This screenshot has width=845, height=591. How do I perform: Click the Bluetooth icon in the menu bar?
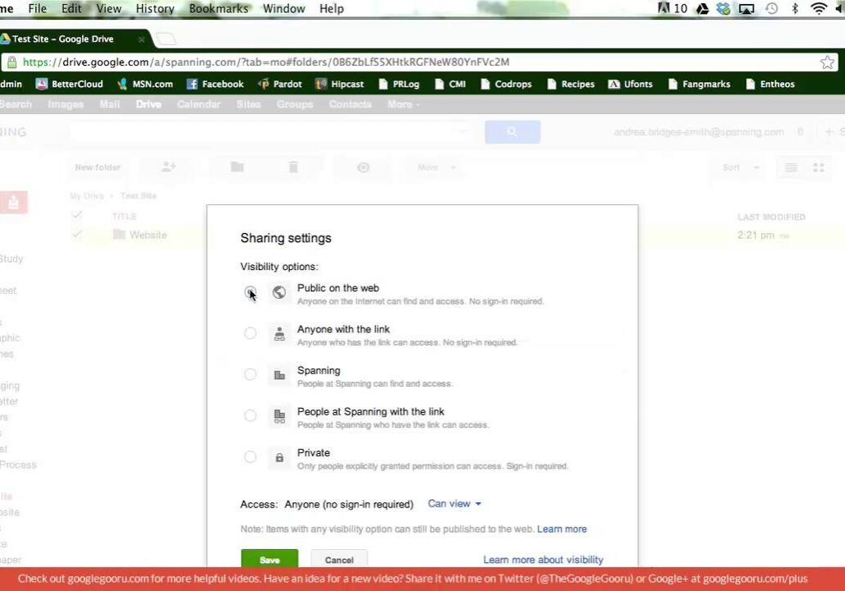tap(795, 9)
